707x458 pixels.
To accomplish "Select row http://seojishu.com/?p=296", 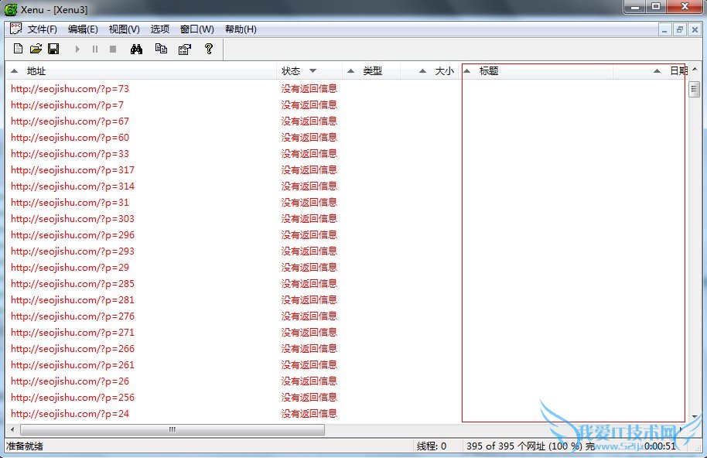I will (73, 235).
